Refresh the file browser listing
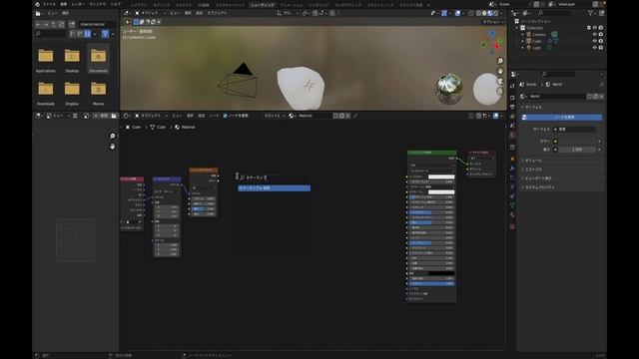 coord(62,24)
